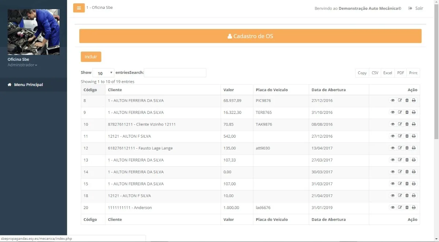
Task: Export table as CSV
Action: click(375, 73)
